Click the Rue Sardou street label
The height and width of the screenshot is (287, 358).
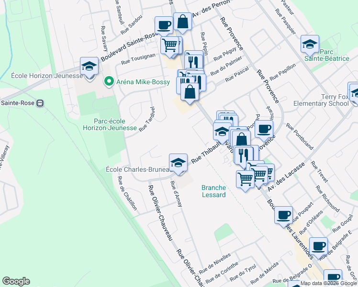(x=131, y=25)
